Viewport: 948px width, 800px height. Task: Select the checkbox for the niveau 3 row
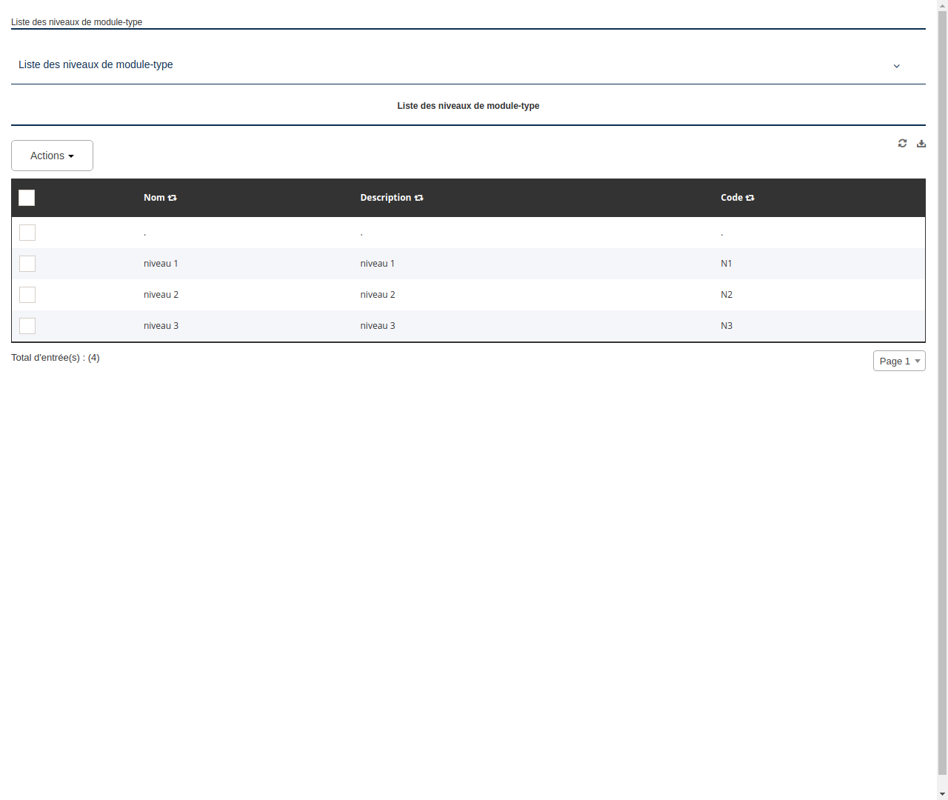[x=27, y=326]
